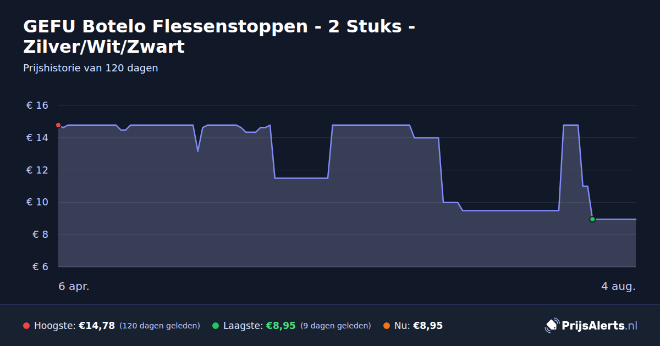This screenshot has width=660, height=346.
Task: Click the orange Nu legend dot
Action: click(x=387, y=326)
